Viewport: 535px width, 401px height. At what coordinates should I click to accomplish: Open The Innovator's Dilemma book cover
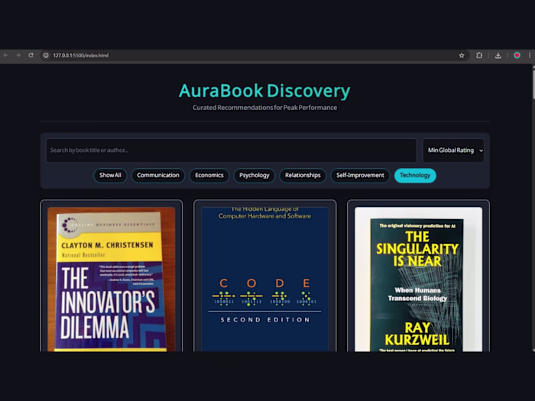[x=112, y=280]
